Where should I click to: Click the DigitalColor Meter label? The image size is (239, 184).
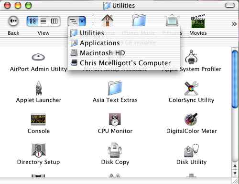pos(192,131)
